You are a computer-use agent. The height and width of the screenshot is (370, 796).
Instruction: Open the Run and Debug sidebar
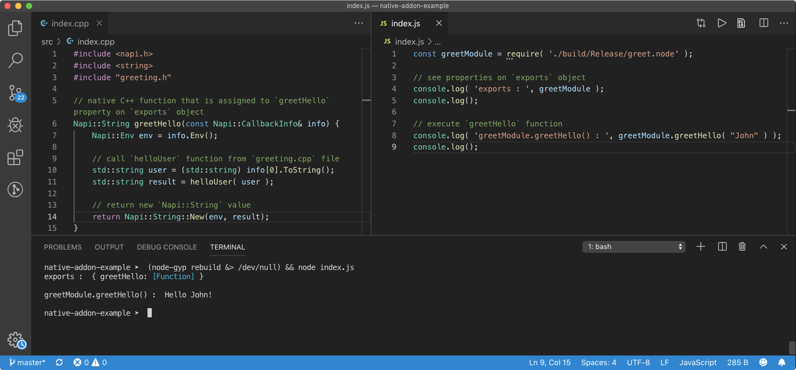tap(15, 125)
